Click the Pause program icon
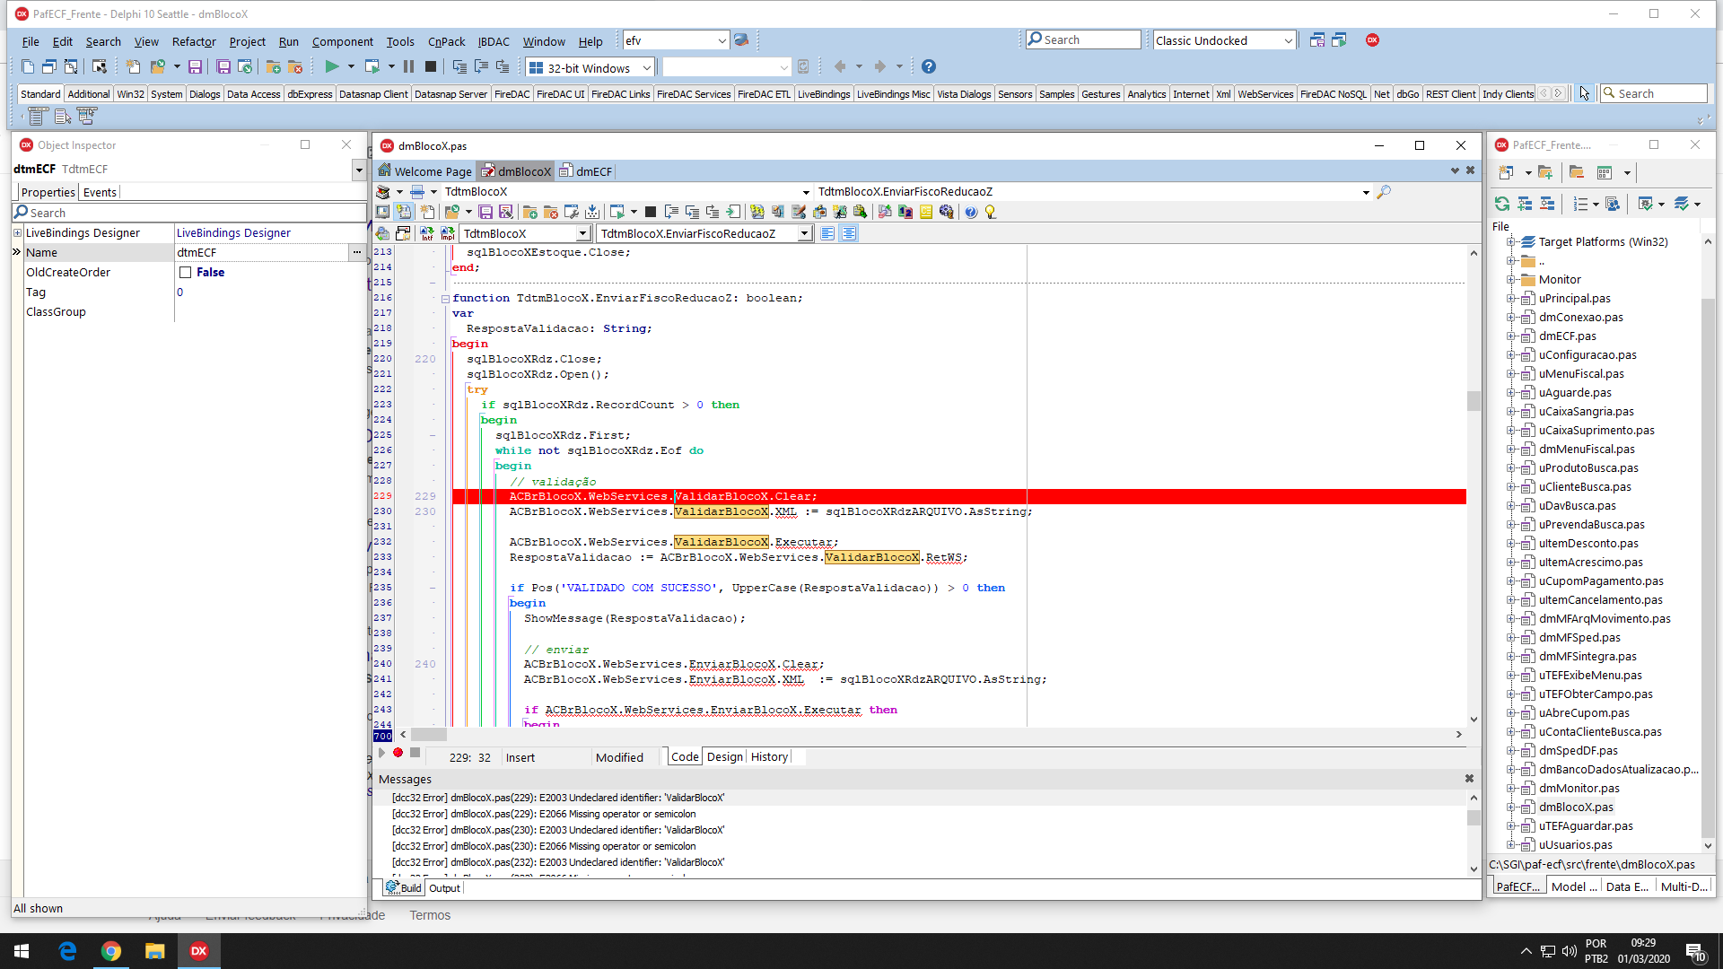Viewport: 1723px width, 969px height. pyautogui.click(x=409, y=66)
